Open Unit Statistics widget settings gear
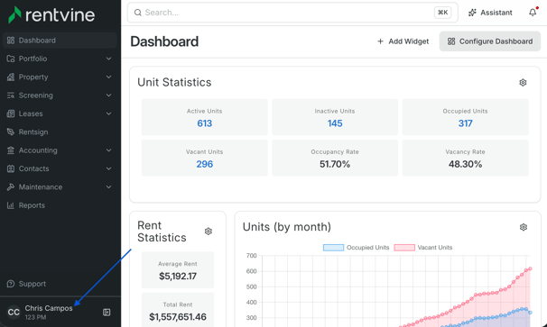The width and height of the screenshot is (547, 327). (523, 83)
